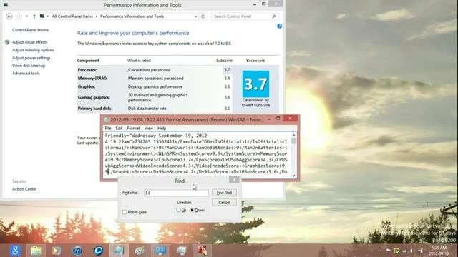Click All Control Panel Items breadcrumb
The height and width of the screenshot is (257, 458).
tap(72, 16)
